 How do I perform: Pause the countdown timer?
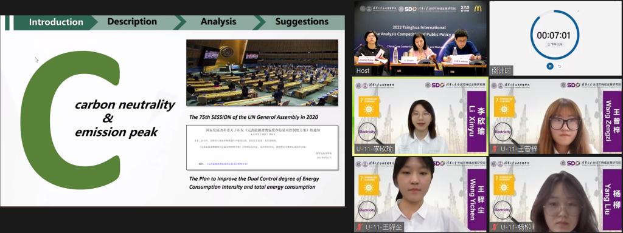(x=550, y=66)
